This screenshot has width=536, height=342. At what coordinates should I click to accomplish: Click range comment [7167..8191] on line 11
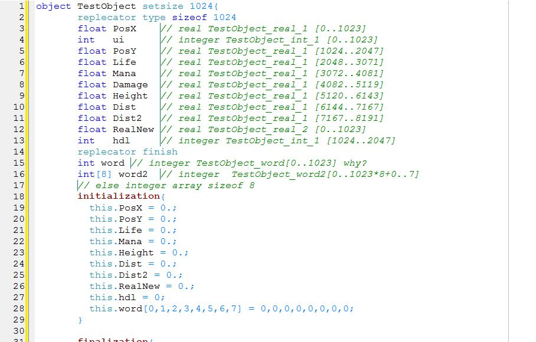349,118
